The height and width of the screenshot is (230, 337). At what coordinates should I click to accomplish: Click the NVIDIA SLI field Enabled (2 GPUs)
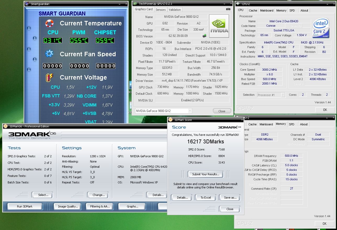click(192, 100)
